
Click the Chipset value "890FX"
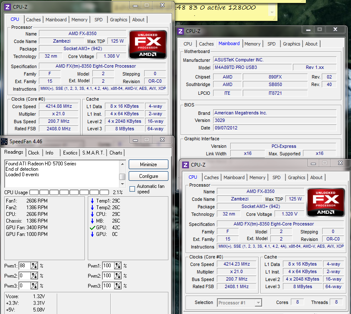(275, 77)
